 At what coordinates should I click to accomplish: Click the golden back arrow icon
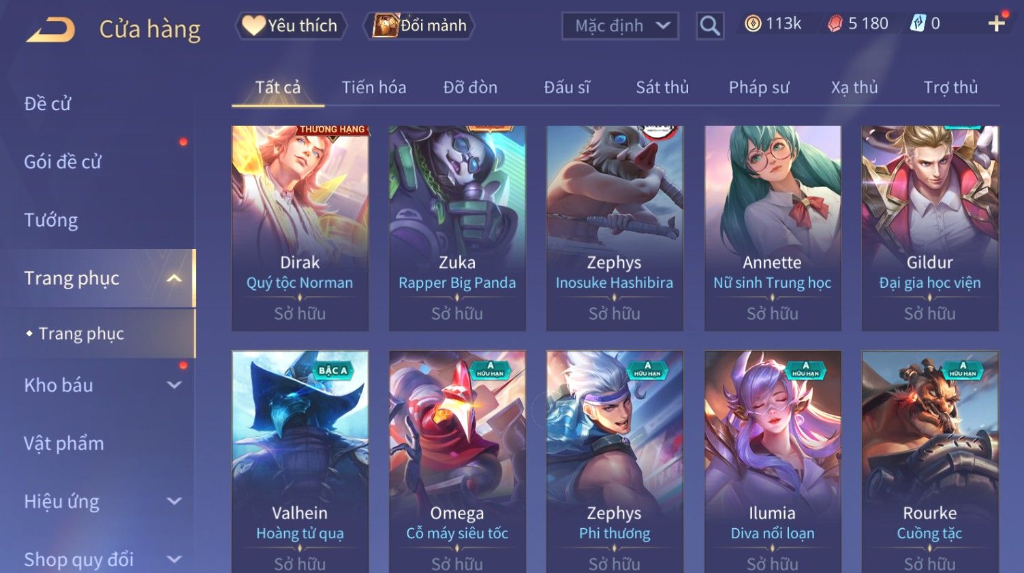[50, 29]
